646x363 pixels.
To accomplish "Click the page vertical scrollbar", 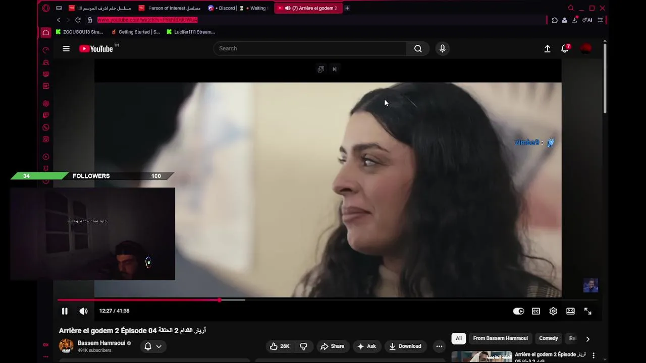I will pyautogui.click(x=605, y=78).
